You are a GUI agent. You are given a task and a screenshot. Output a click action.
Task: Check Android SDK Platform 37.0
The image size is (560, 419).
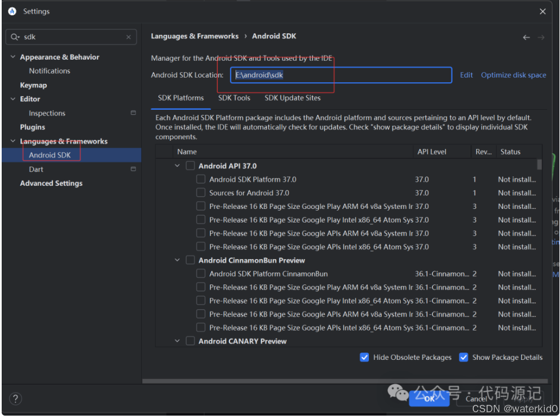[201, 179]
